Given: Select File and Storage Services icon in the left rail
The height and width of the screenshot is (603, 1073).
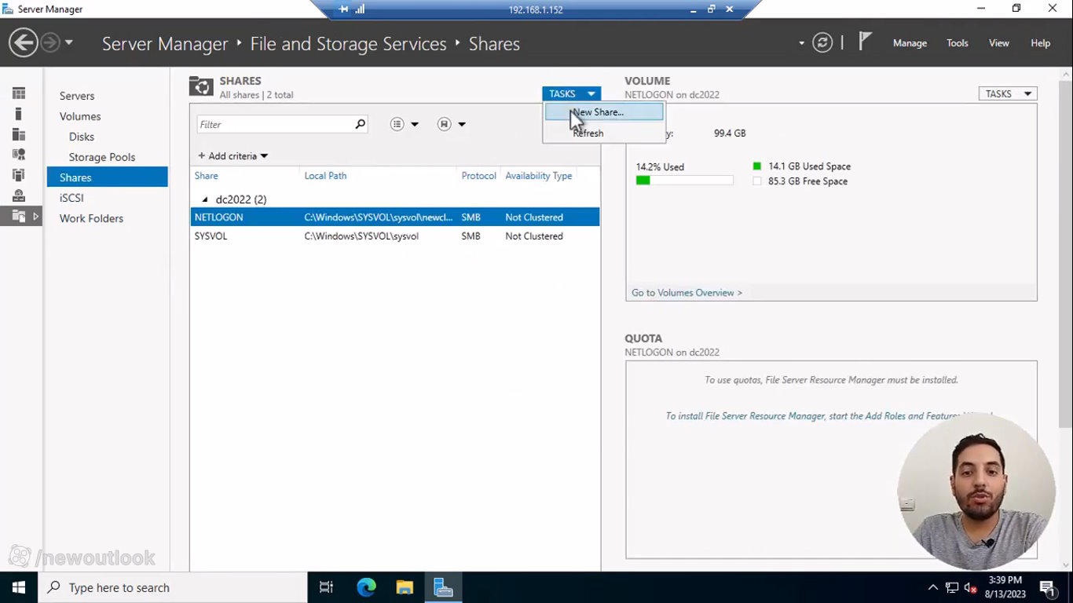Looking at the screenshot, I should pos(19,216).
